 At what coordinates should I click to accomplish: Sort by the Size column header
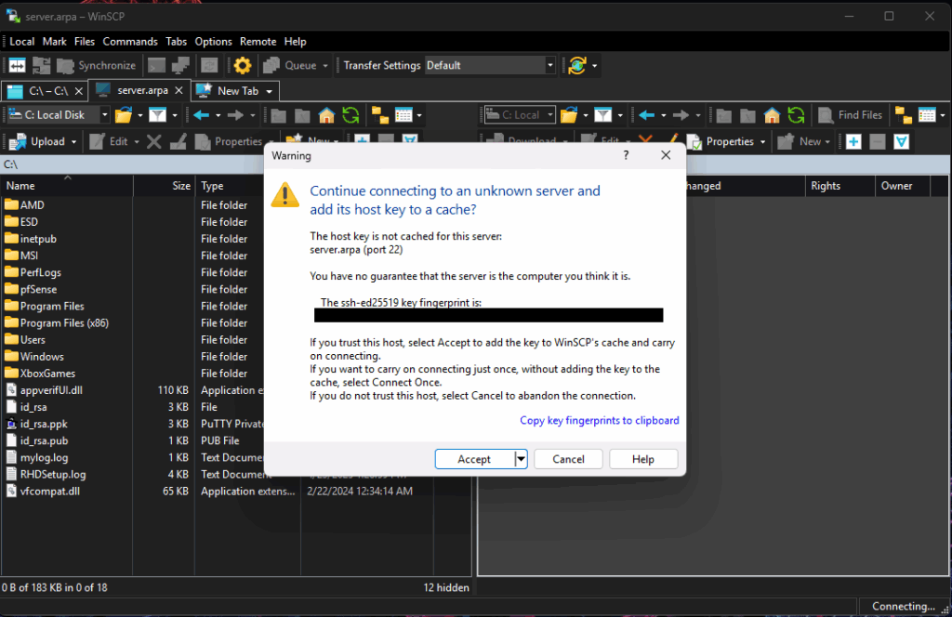click(x=164, y=186)
